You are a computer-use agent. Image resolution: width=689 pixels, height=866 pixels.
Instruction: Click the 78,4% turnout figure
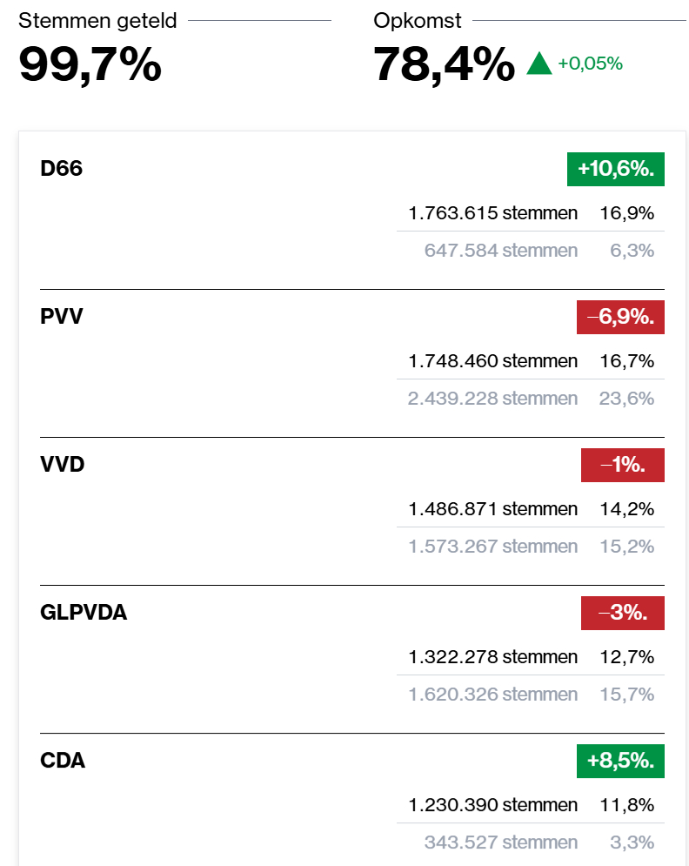[x=444, y=64]
